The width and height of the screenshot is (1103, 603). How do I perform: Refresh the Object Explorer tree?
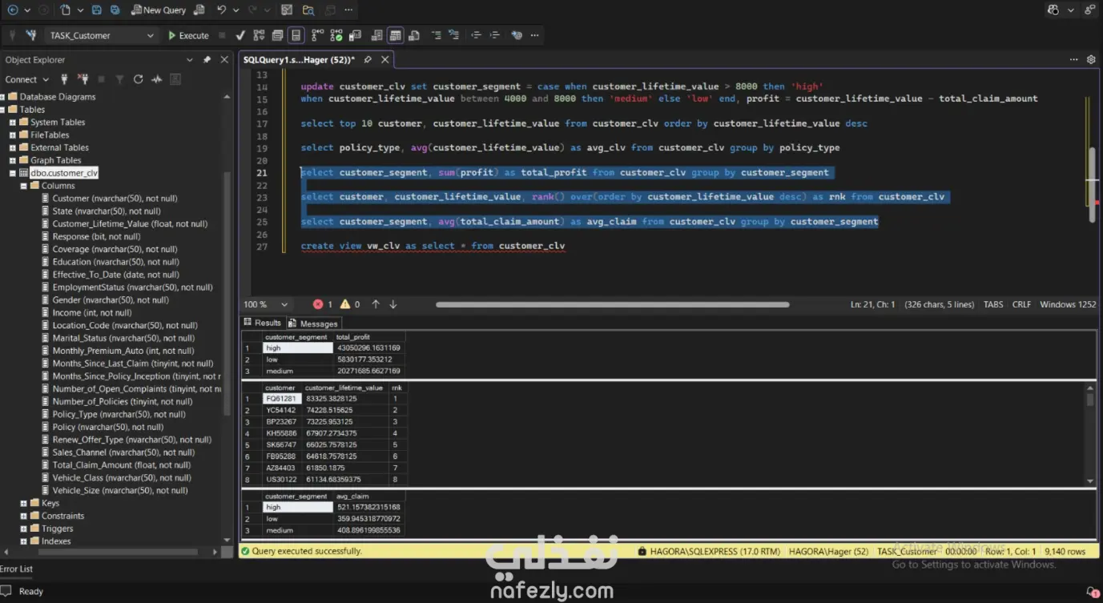(138, 79)
